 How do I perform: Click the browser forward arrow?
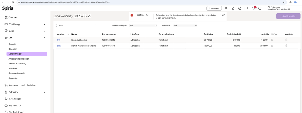pos(8,2)
